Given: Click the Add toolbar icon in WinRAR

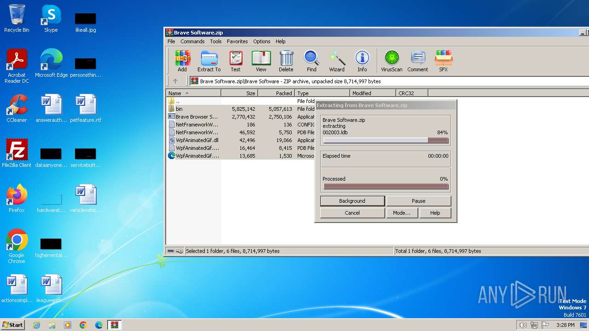Looking at the screenshot, I should (x=182, y=61).
